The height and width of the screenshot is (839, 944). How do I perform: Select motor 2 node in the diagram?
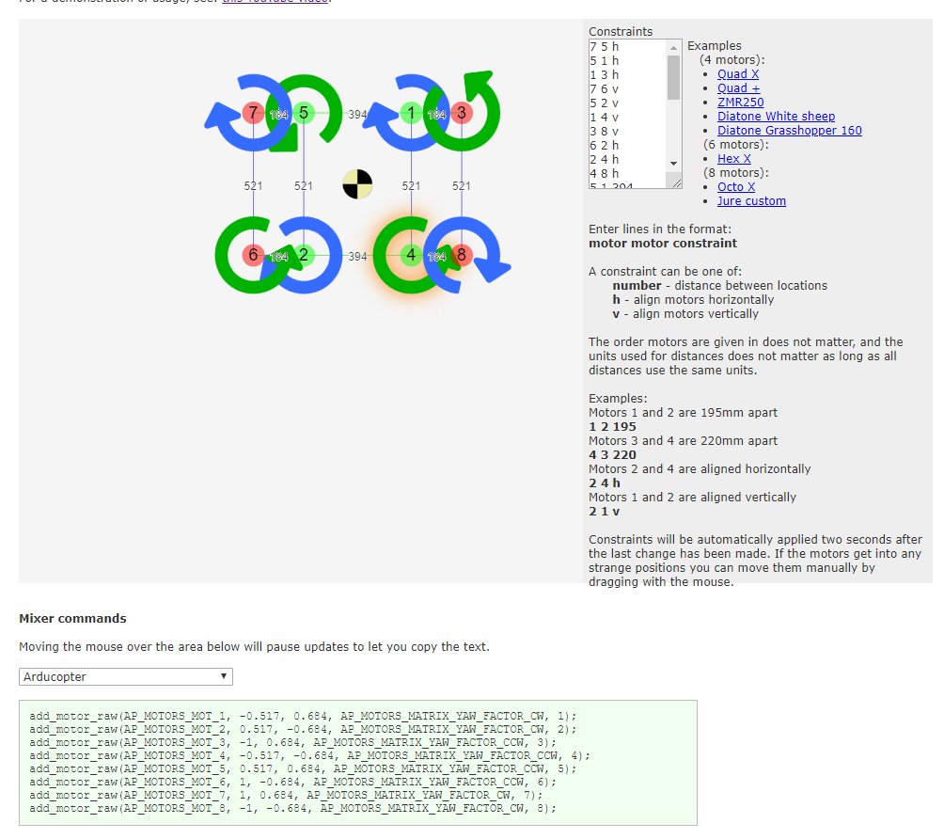click(304, 255)
